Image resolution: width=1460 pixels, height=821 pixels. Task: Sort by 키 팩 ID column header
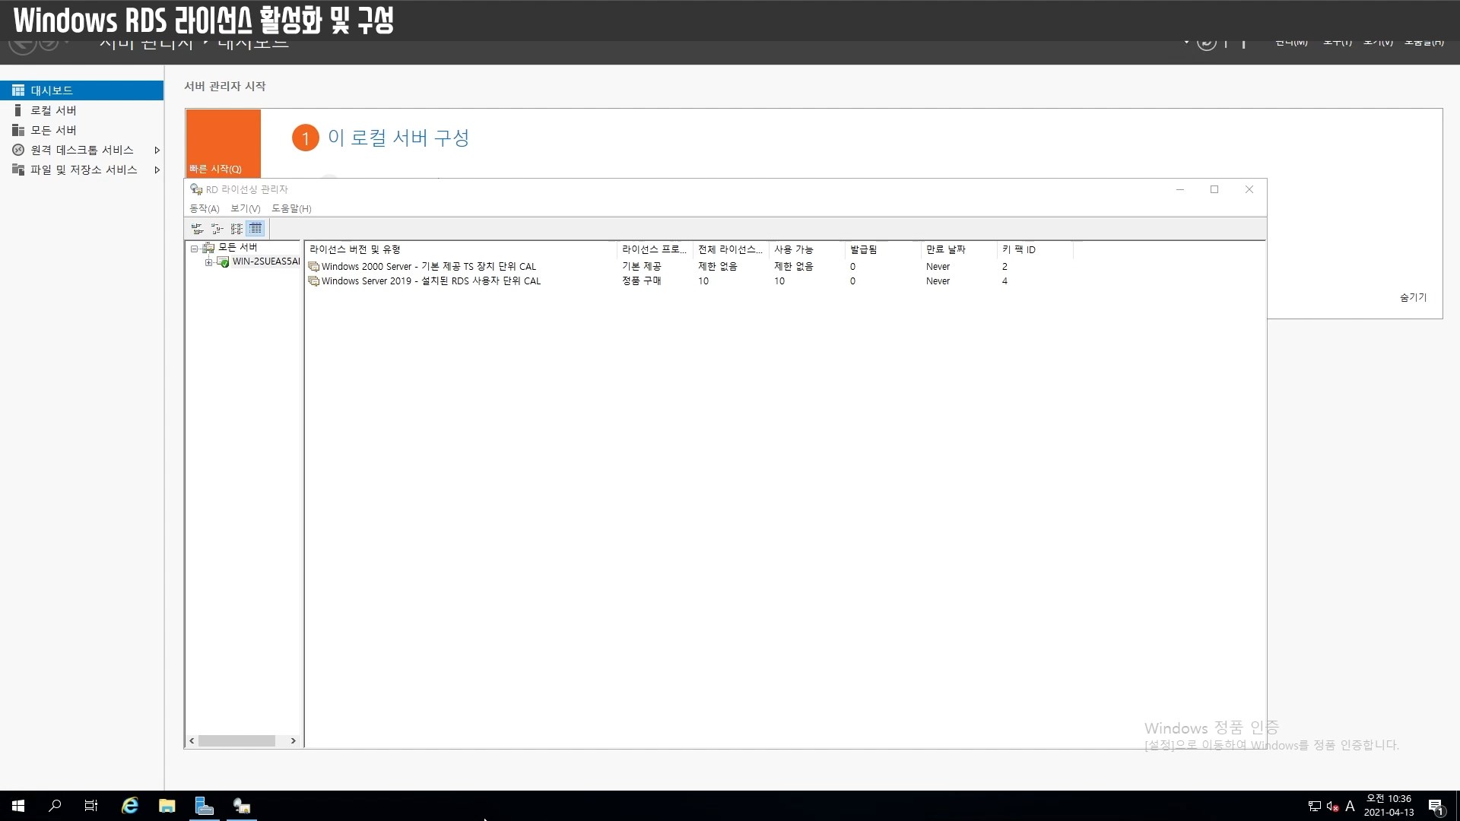point(1035,249)
